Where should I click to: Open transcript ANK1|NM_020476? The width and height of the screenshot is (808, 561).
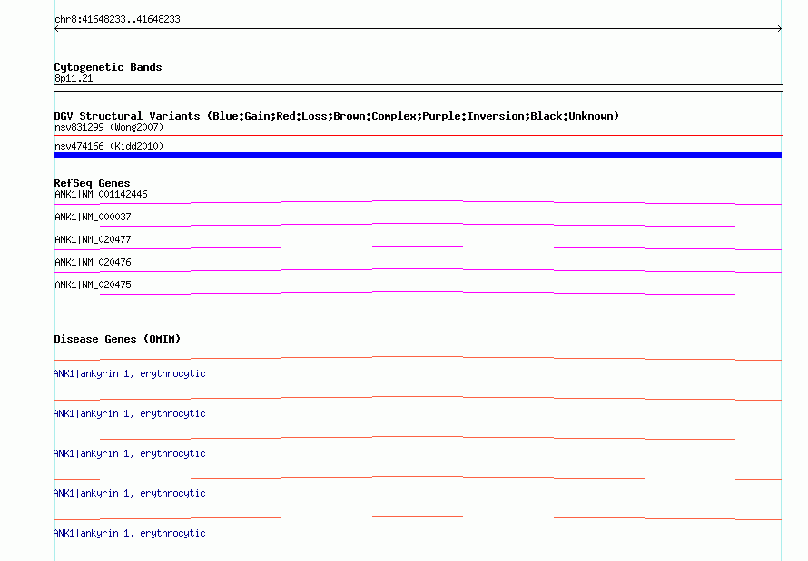[x=93, y=262]
